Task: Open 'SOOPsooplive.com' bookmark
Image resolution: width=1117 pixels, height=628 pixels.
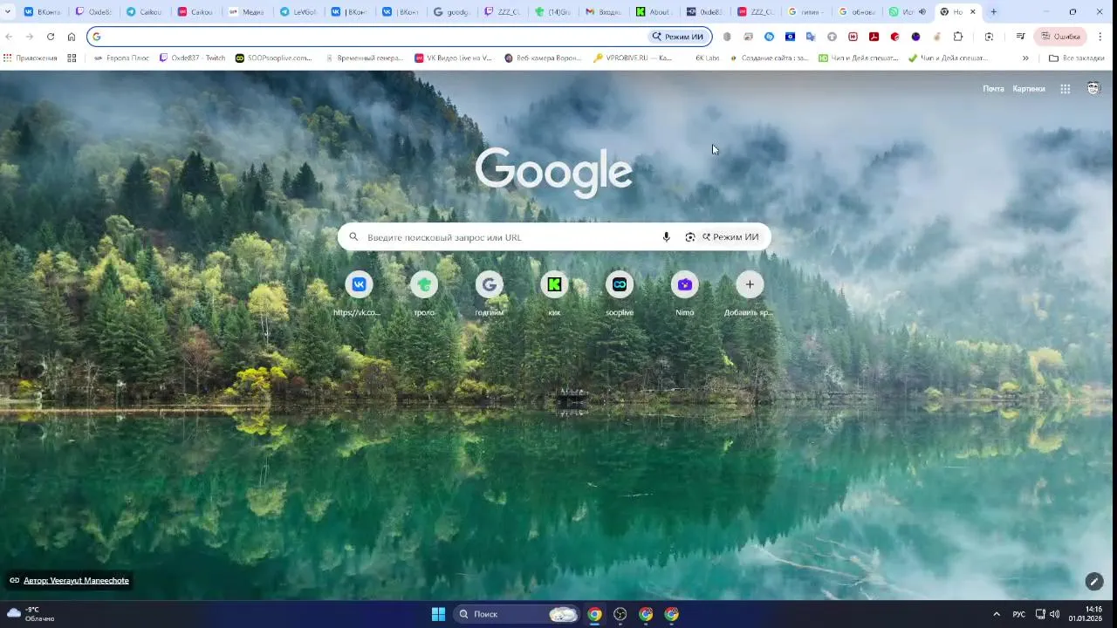Action: click(273, 58)
